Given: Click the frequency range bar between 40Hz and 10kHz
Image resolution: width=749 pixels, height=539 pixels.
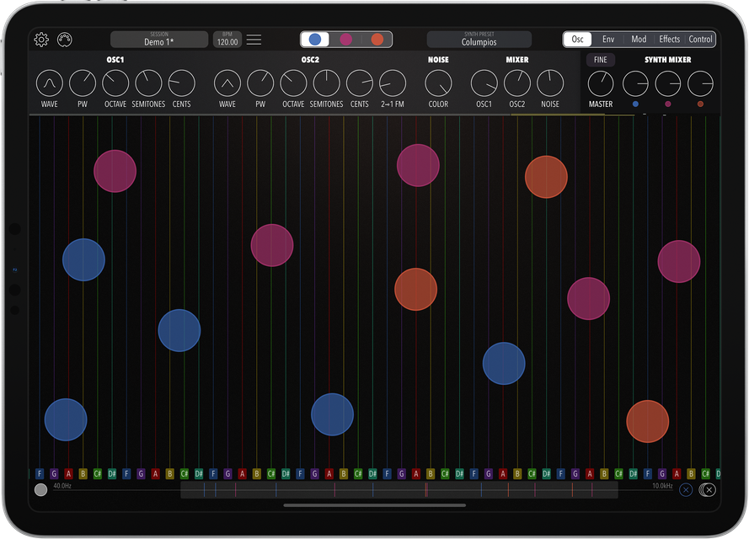Looking at the screenshot, I should tap(399, 490).
